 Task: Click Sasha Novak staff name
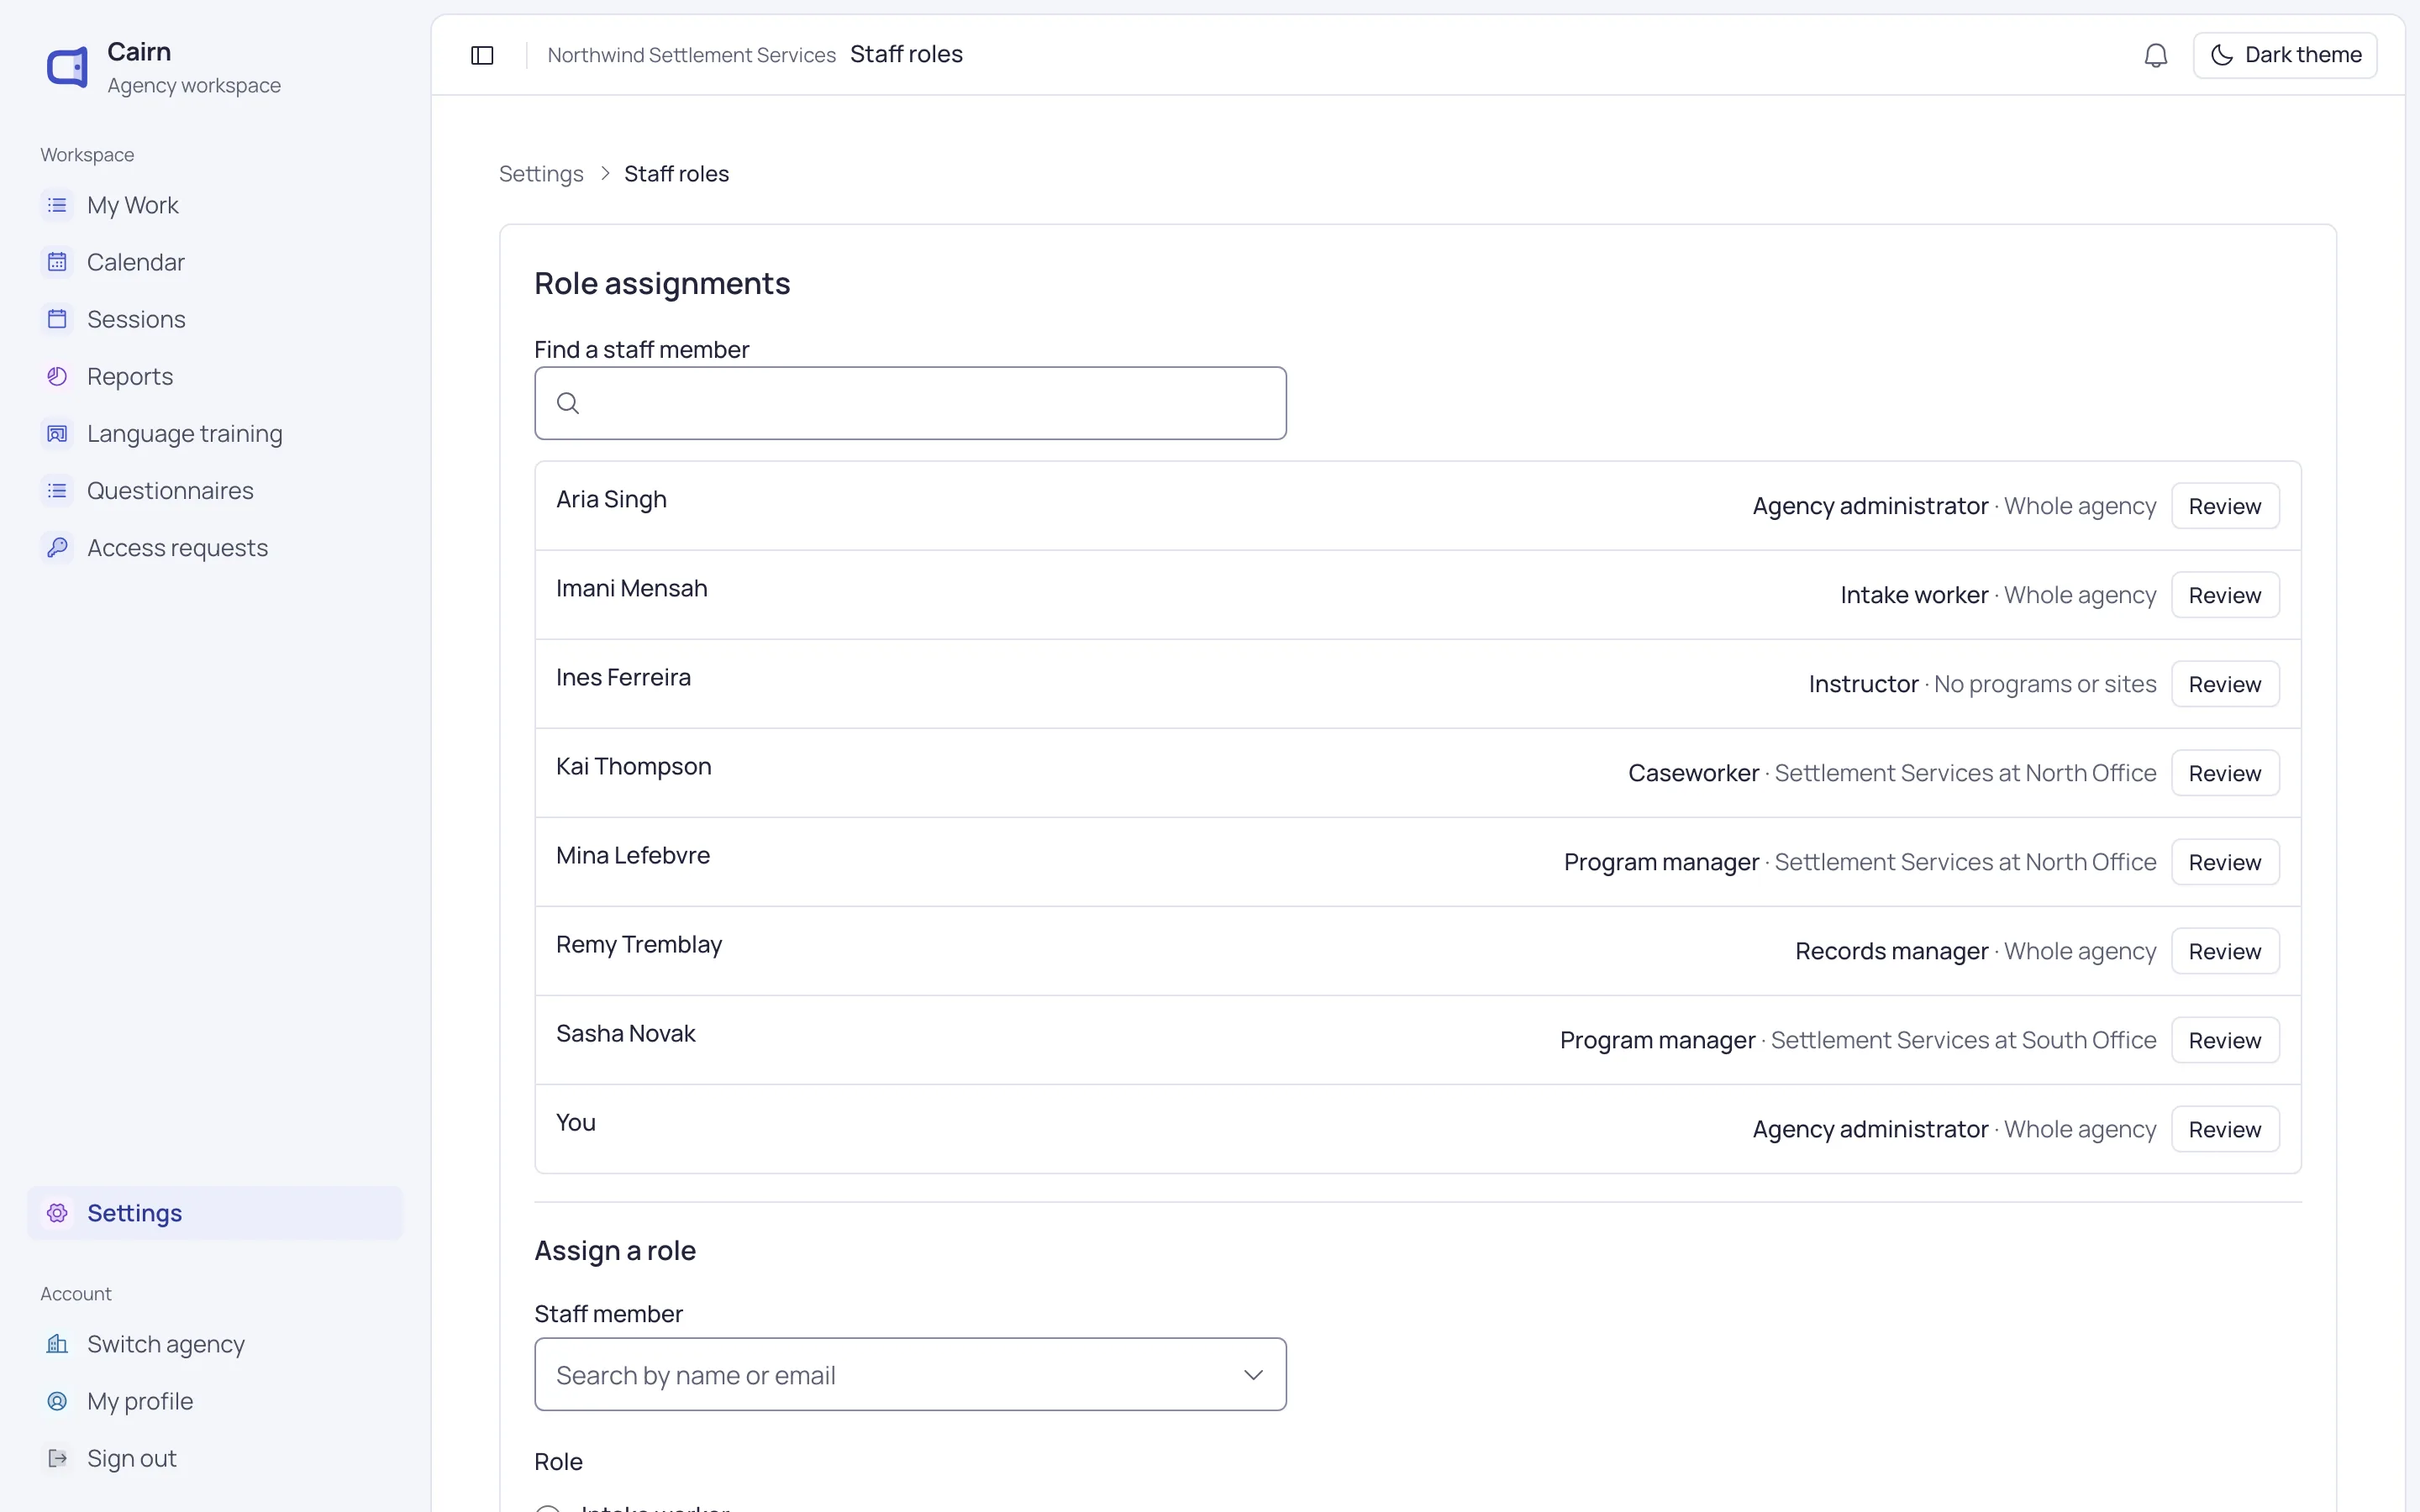click(x=625, y=1034)
